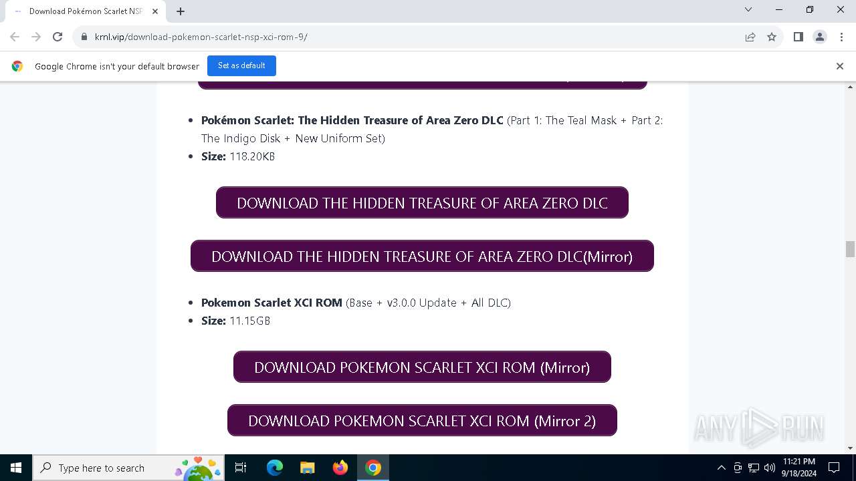Download Pokemon Scarlet XCI ROM (Mirror)
The height and width of the screenshot is (481, 856).
422,367
